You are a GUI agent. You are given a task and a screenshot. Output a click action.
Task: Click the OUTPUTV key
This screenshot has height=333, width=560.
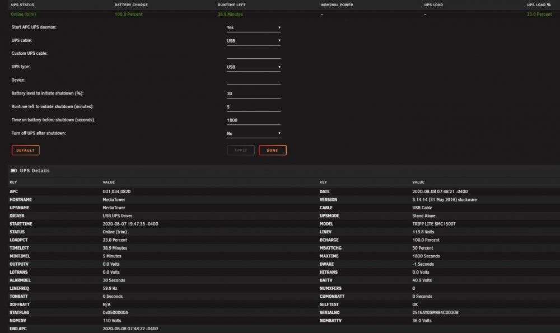(x=19, y=265)
